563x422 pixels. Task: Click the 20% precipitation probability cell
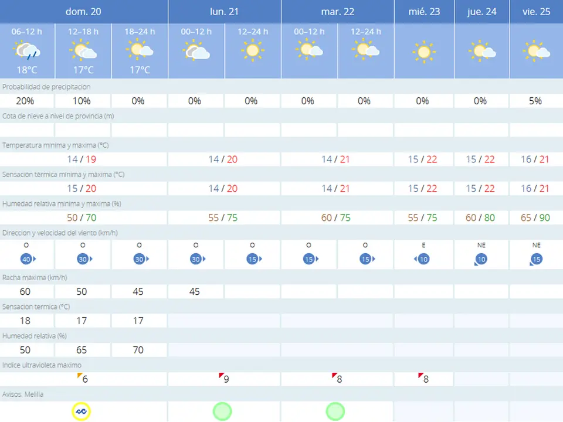pyautogui.click(x=26, y=101)
